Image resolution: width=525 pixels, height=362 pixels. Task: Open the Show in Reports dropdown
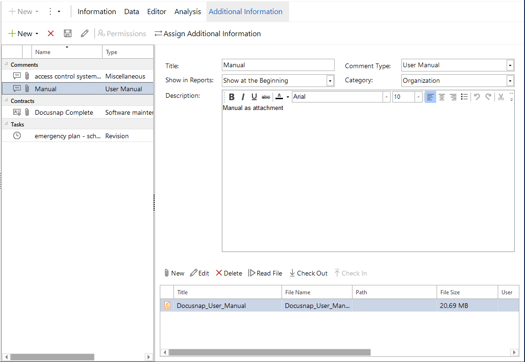[x=330, y=81]
